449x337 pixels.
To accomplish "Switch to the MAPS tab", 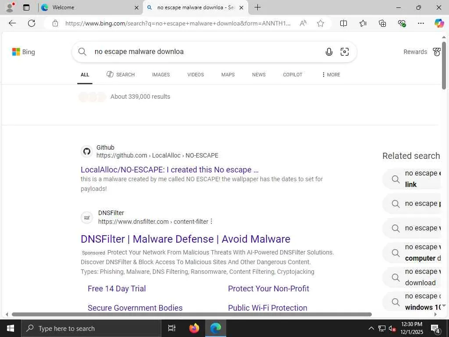I will 228,75.
